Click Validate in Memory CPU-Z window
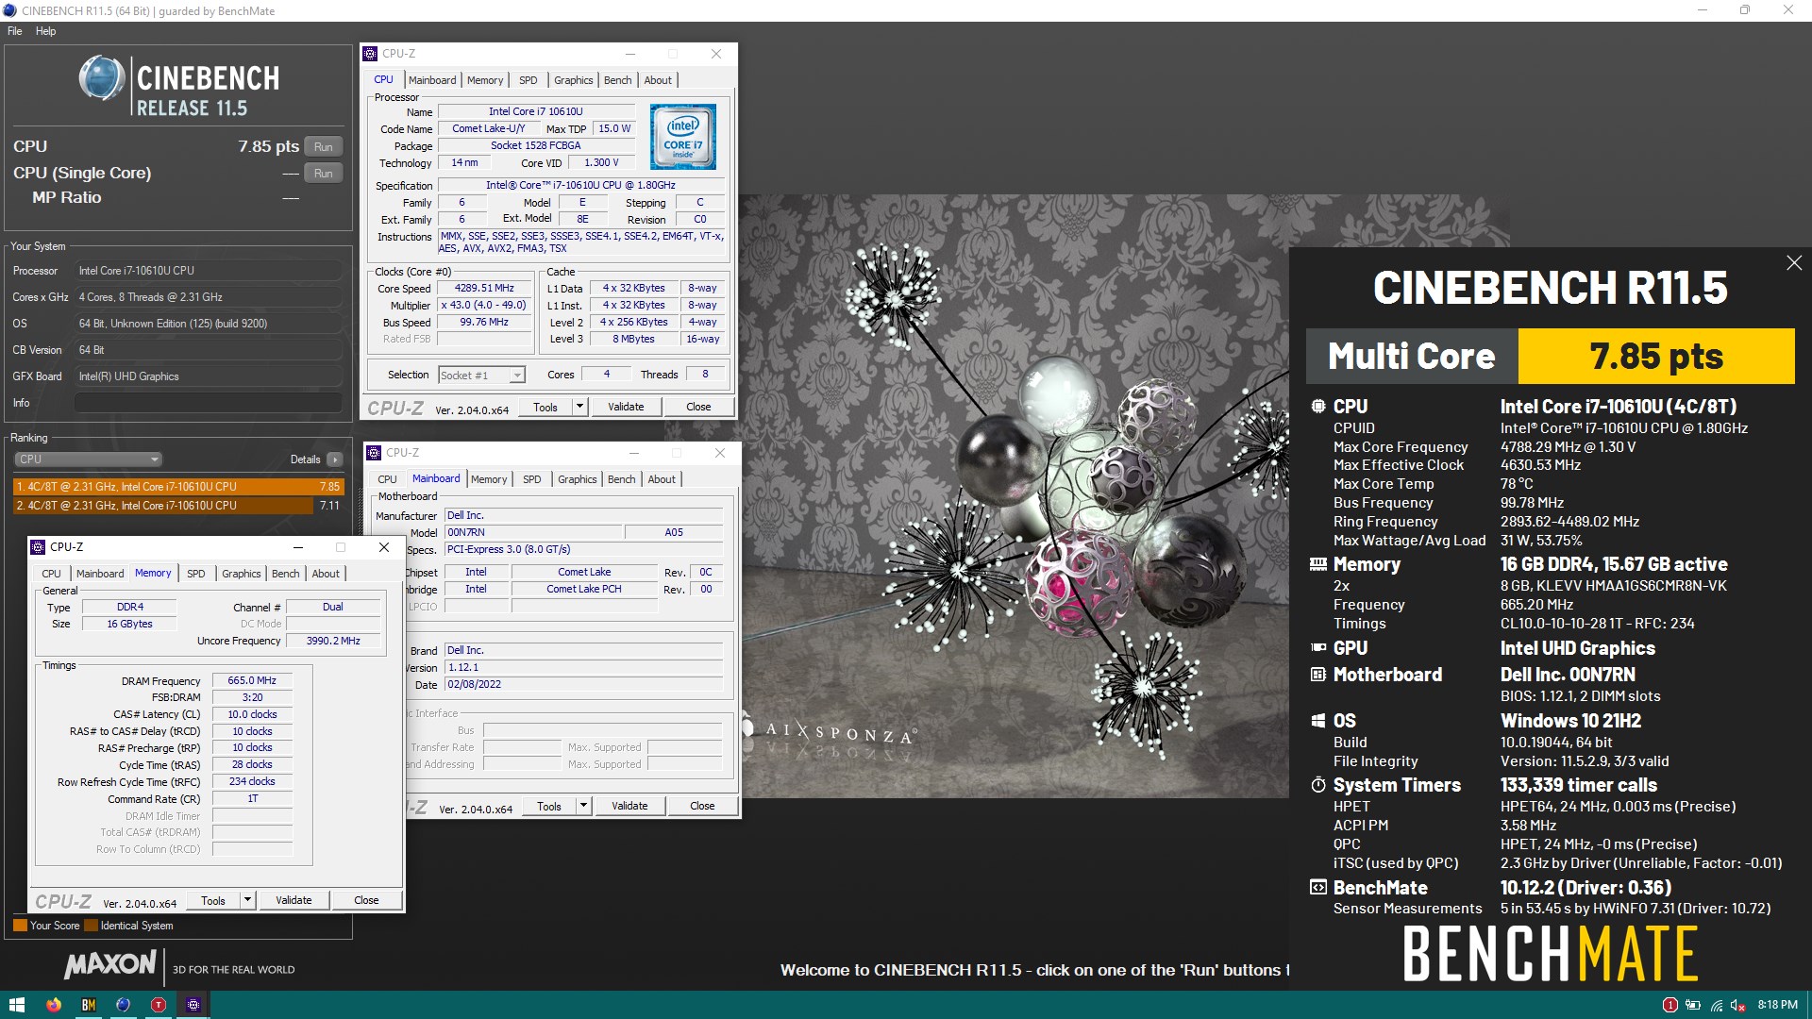Screen dimensions: 1812x1019 [294, 901]
